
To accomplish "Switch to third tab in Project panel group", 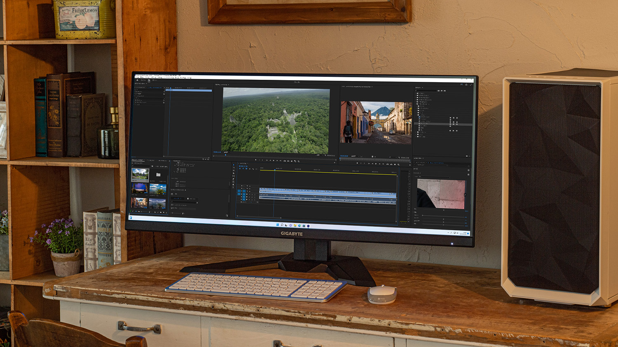I will [162, 161].
